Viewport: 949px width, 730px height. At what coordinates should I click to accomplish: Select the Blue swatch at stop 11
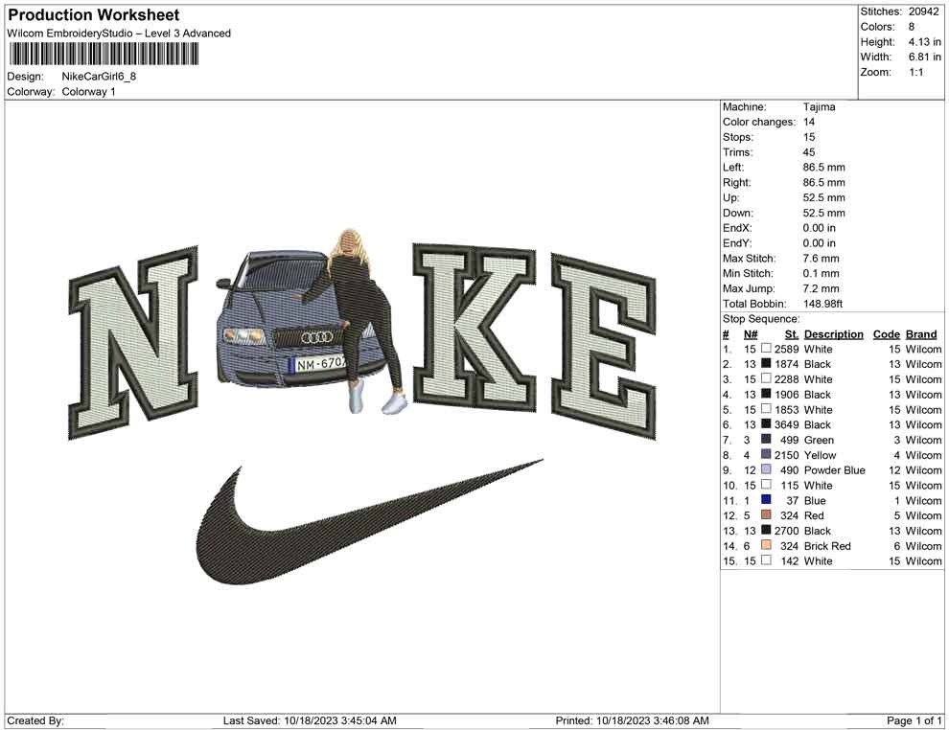(766, 500)
